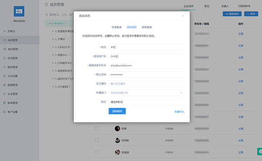This screenshot has width=262, height=161.
Task: Expand the 办事处 department node
Action: 53,39
